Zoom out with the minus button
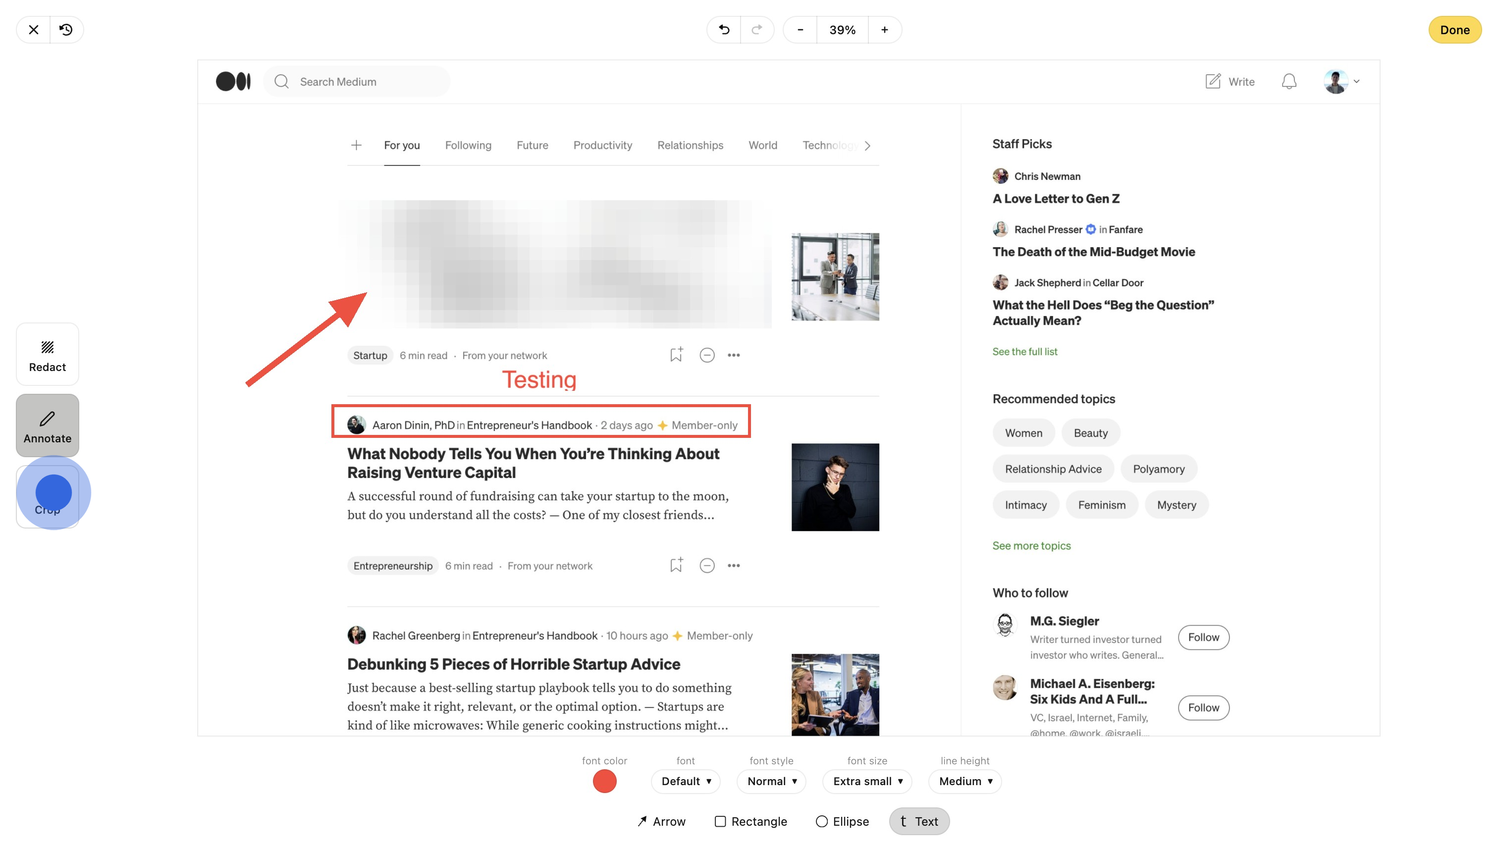This screenshot has height=851, width=1498. coord(800,30)
